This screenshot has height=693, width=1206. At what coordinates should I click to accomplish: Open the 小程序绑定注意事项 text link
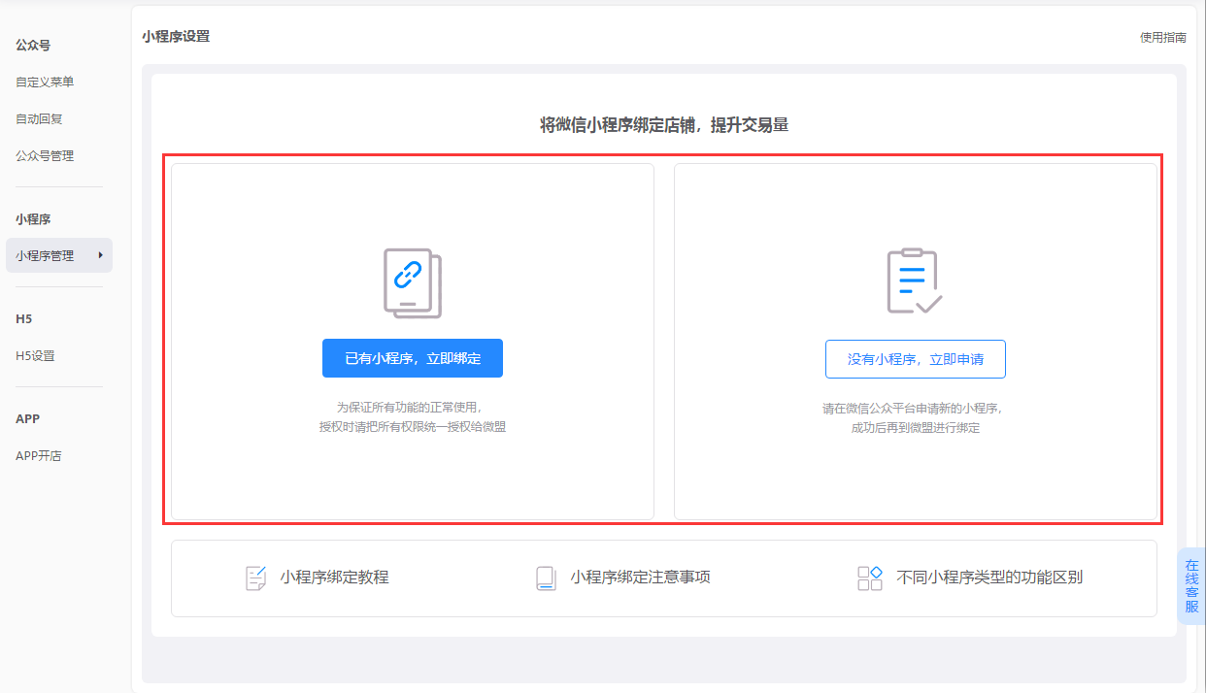click(x=640, y=577)
